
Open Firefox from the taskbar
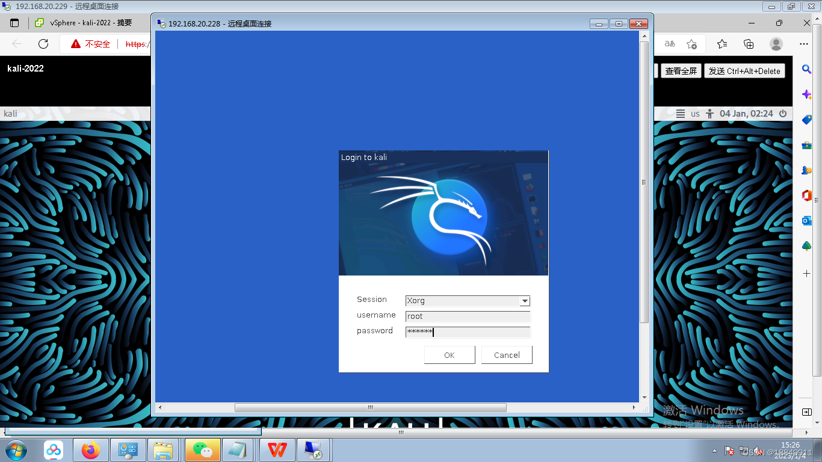[91, 449]
